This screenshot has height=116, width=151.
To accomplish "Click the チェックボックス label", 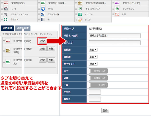I will click(93, 9).
